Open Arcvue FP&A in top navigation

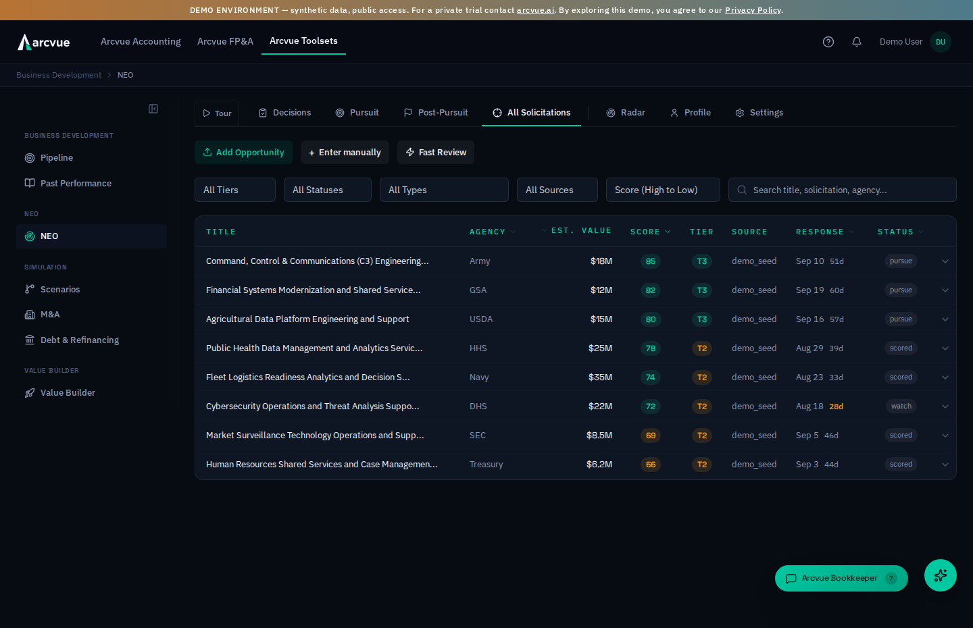click(225, 42)
